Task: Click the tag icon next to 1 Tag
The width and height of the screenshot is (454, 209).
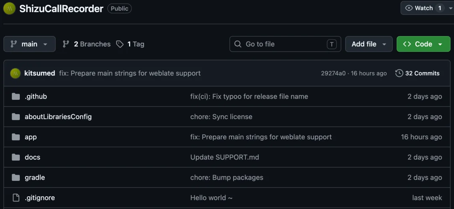Action: 119,44
